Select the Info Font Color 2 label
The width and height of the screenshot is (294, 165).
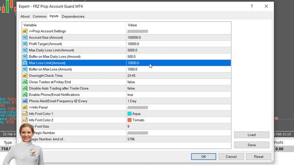(41, 120)
